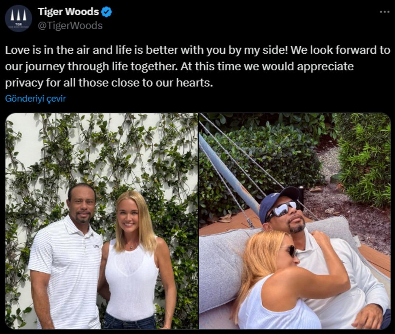Open the TGR logo profile avatar

pos(18,18)
